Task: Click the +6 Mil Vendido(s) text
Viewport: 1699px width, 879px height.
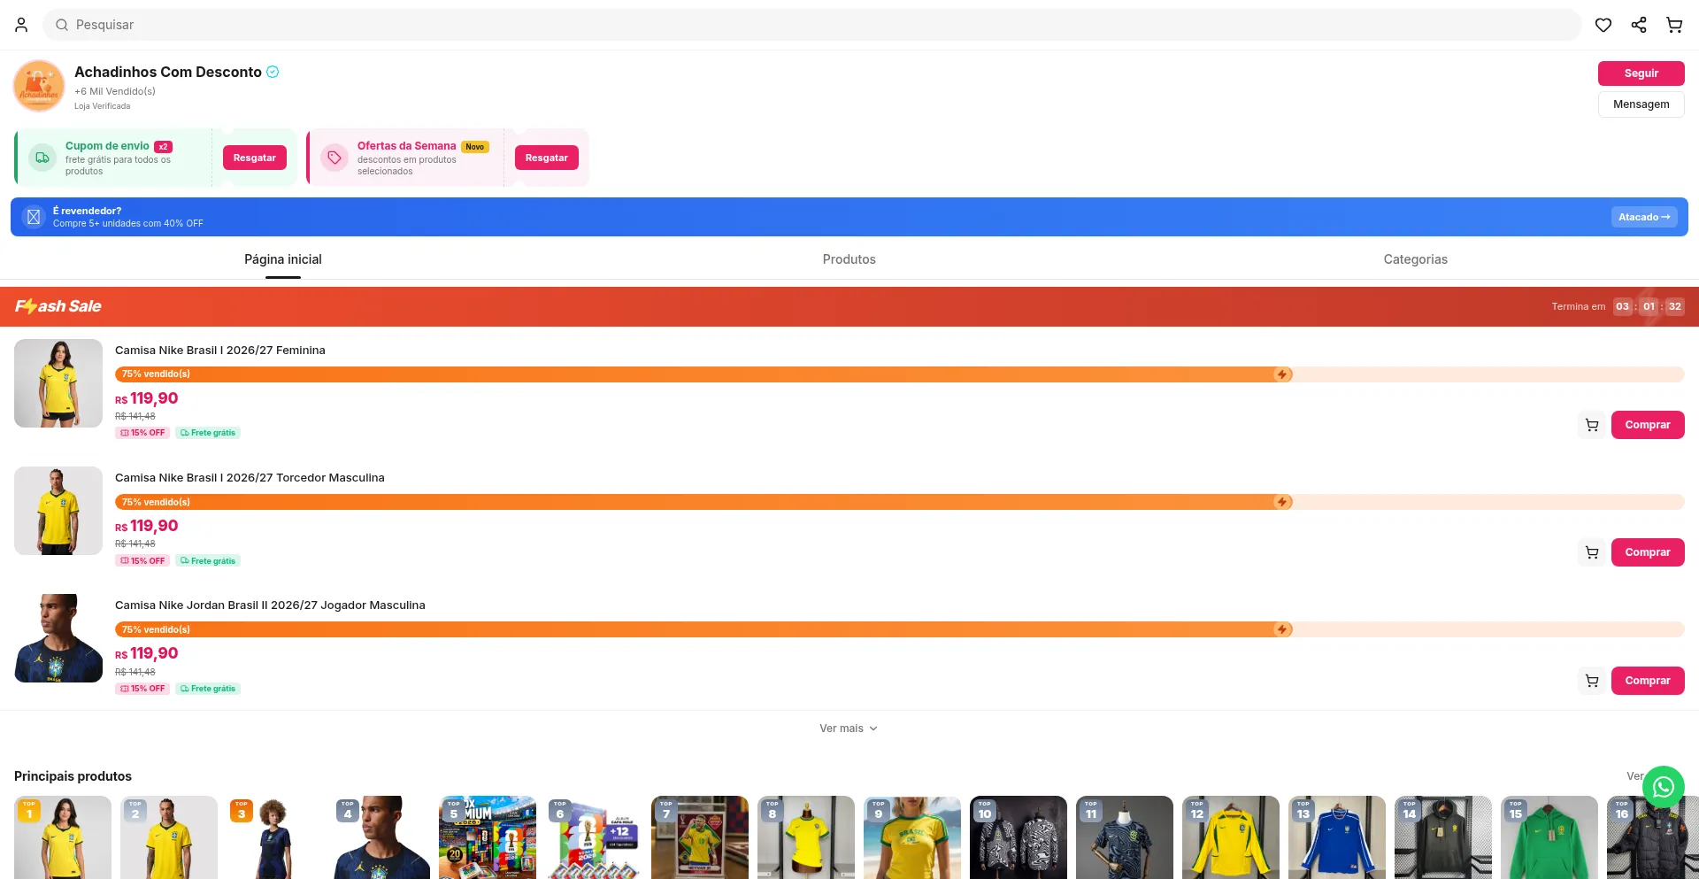Action: [x=115, y=91]
